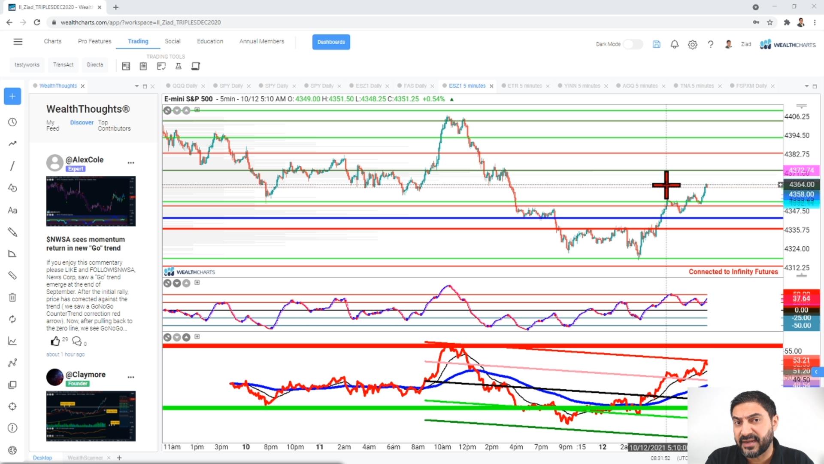This screenshot has width=824, height=464.
Task: Select the trend line zigzag tool
Action: 12,143
